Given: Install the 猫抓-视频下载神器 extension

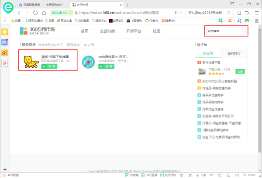Looking at the screenshot, I should [x=49, y=66].
